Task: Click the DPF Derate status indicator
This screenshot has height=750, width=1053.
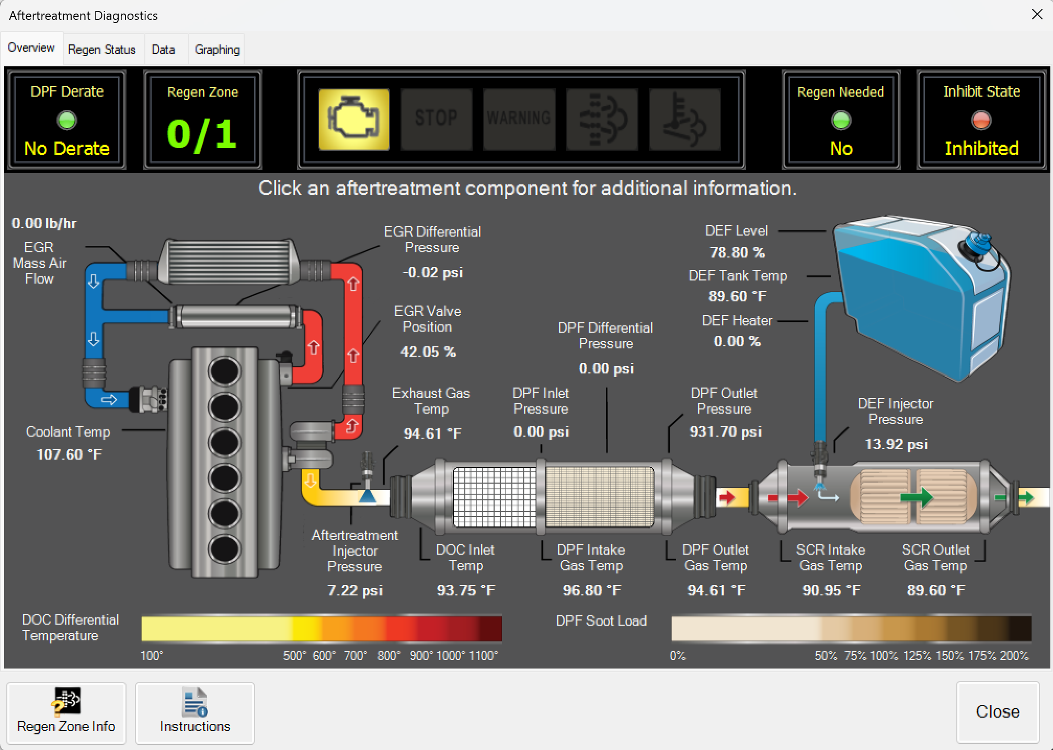Action: (66, 121)
